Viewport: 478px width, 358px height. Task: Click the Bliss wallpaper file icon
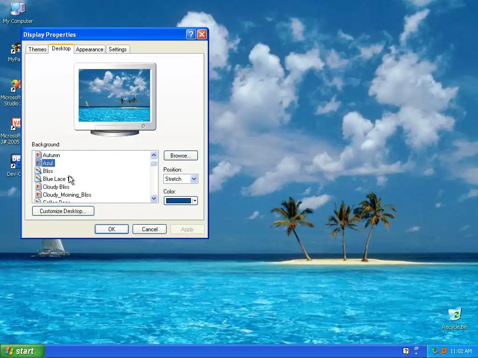(x=38, y=171)
